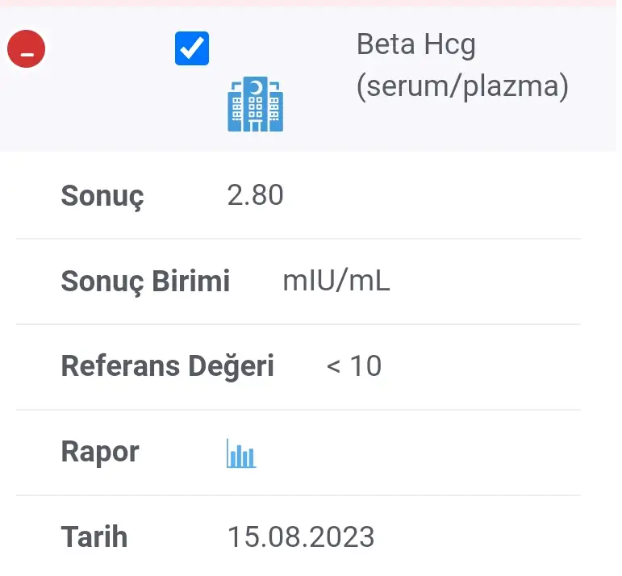Open the Rapor bar chart icon
Image resolution: width=622 pixels, height=576 pixels.
241,453
